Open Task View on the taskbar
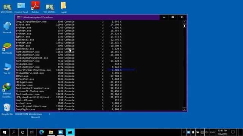 32,132
